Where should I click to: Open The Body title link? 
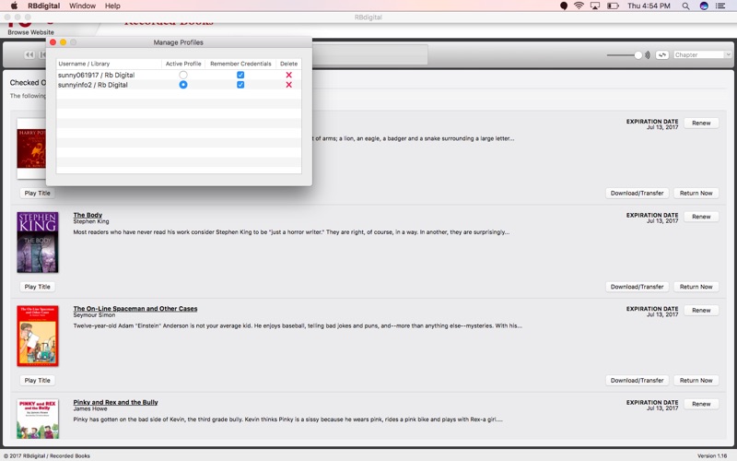tap(88, 215)
